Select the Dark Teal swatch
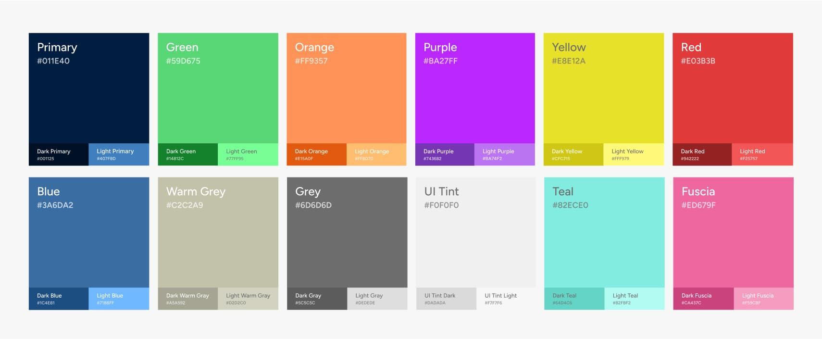 [x=574, y=299]
